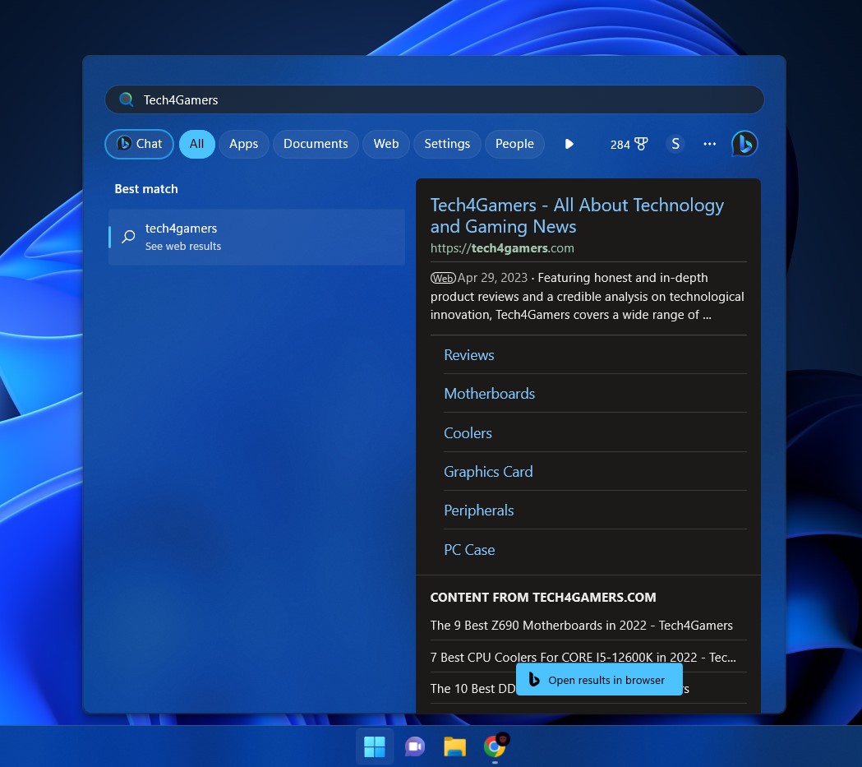
Task: Switch to the Documents filter
Action: tap(316, 144)
